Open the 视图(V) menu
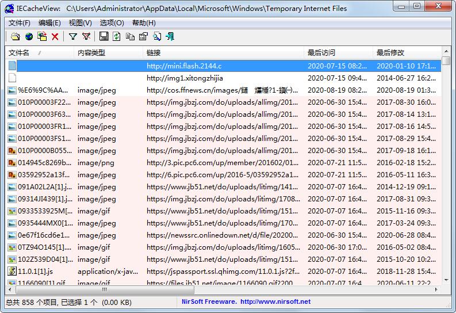456x313 pixels. tap(80, 23)
